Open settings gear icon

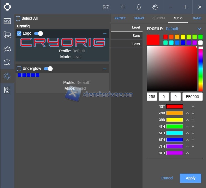coord(155,7)
